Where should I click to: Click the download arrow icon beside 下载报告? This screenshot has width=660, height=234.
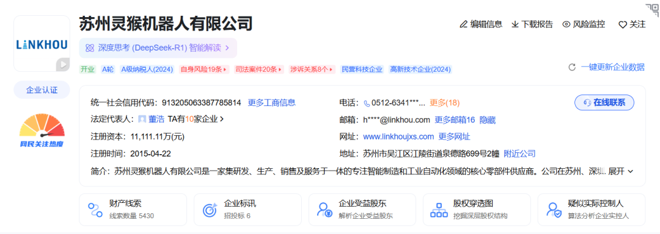[515, 24]
